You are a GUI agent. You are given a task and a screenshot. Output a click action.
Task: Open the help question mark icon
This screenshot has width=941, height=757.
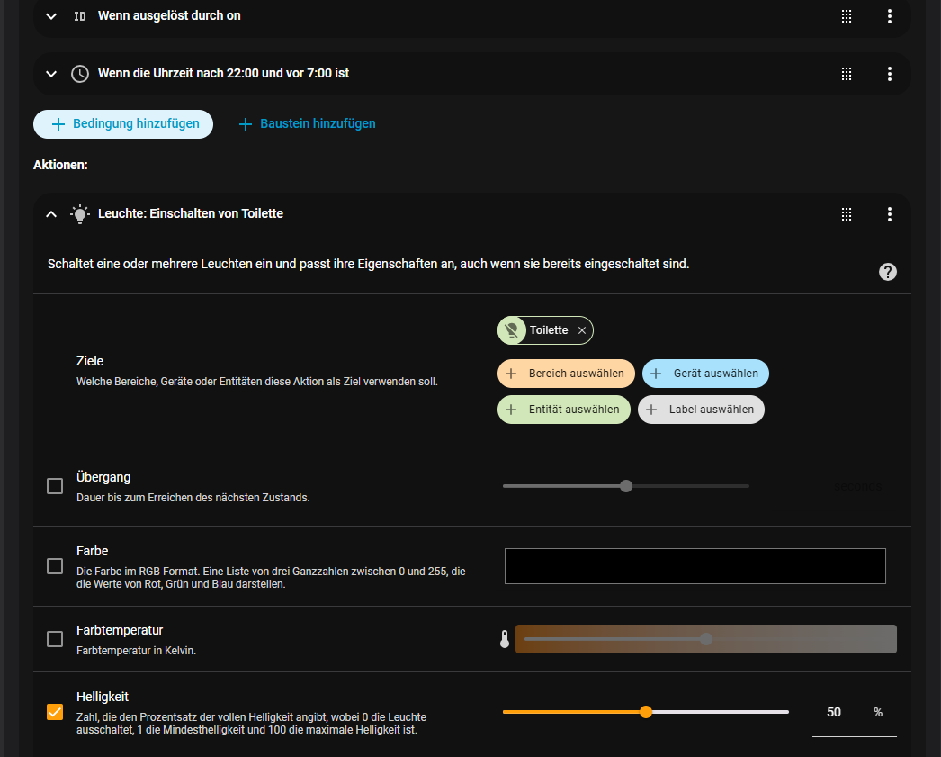[x=887, y=271]
